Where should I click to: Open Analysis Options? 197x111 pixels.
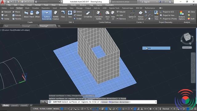tap(182, 15)
